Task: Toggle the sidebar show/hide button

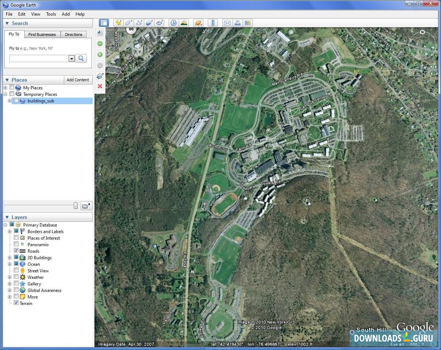Action: tap(104, 23)
